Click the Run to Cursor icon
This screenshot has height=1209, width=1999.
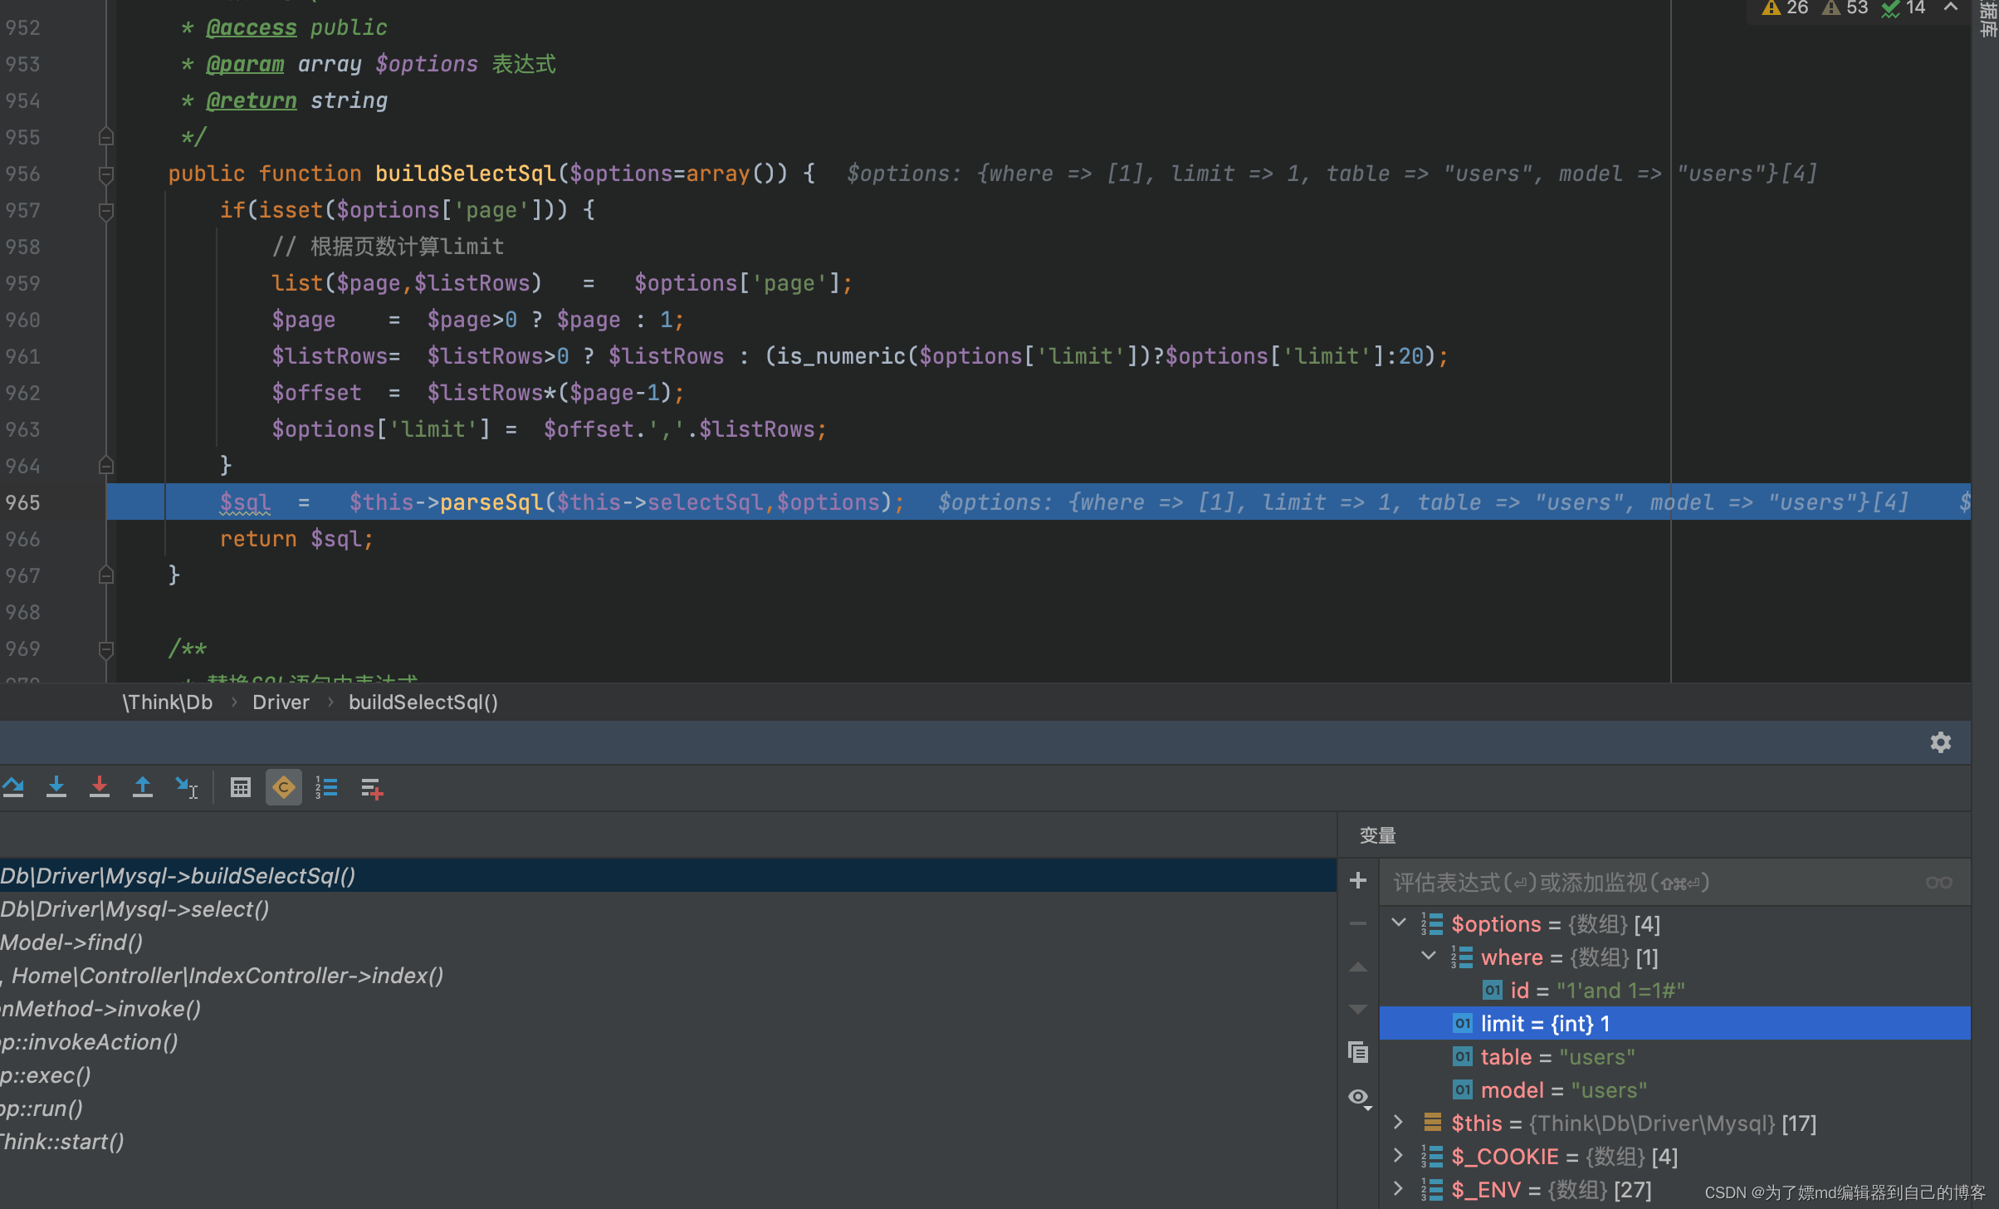coord(186,786)
